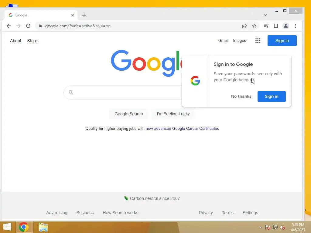Click I'm Feeling Lucky
Viewport: 311px width, 233px height.
[173, 114]
